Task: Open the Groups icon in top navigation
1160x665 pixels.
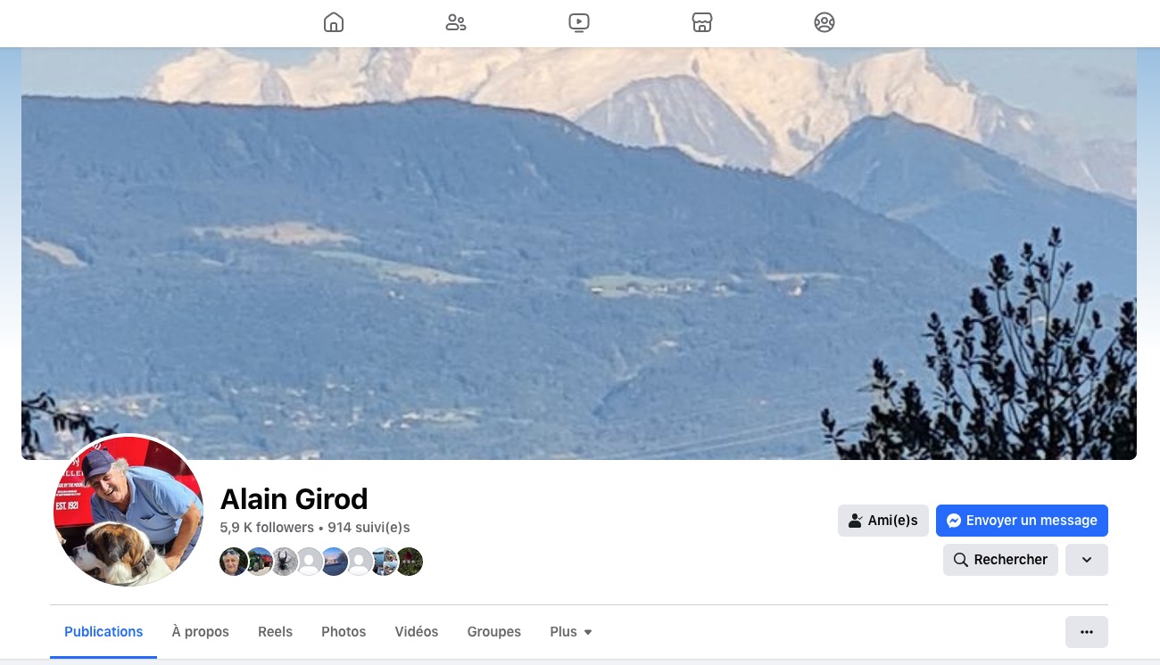Action: pos(824,22)
